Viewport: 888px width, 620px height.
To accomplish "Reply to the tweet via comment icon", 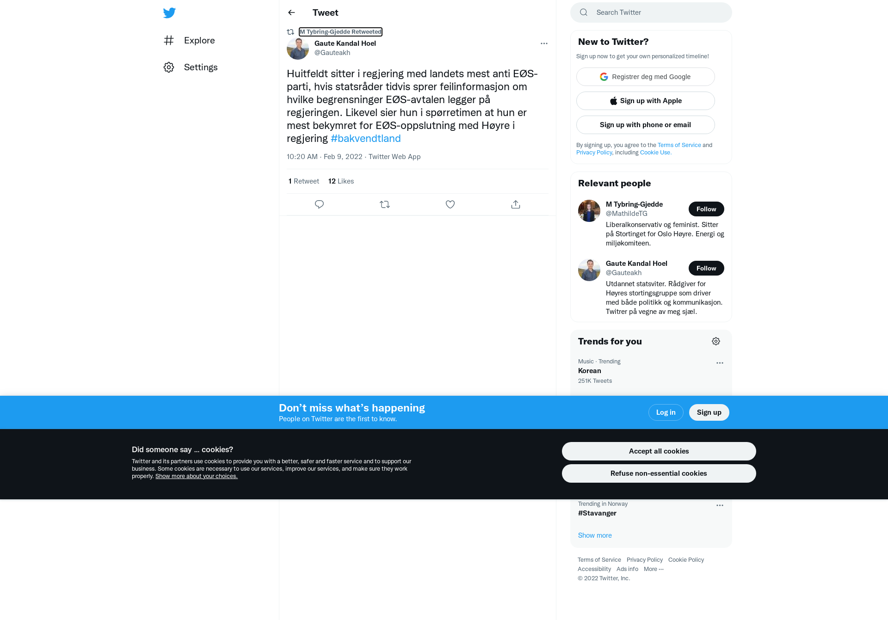I will tap(319, 204).
